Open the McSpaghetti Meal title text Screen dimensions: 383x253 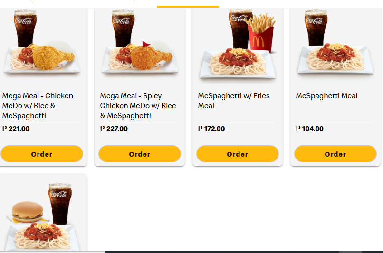pyautogui.click(x=326, y=96)
